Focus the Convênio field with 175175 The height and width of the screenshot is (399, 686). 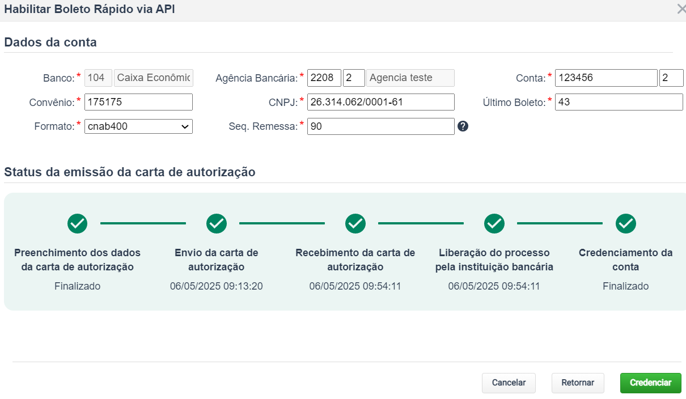[138, 102]
